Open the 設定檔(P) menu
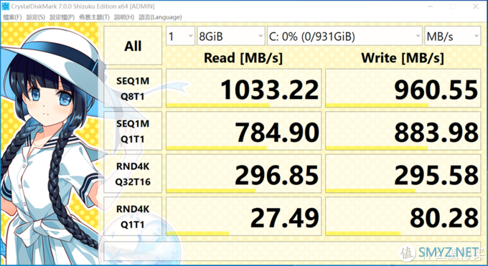This screenshot has width=488, height=266. coord(62,17)
